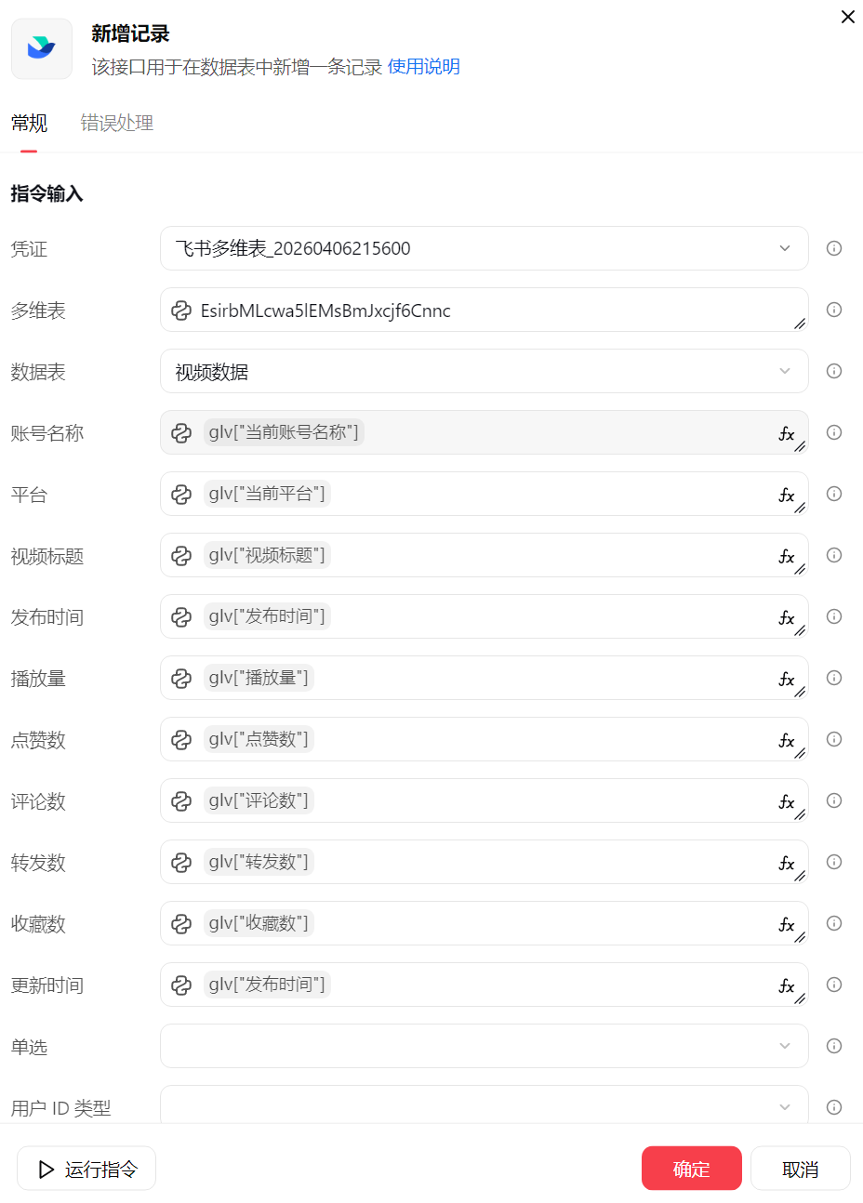
Task: Open expression editor fx for 播放量
Action: tap(786, 679)
